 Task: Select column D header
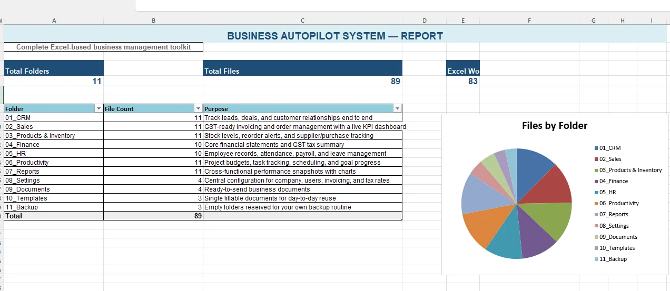[425, 21]
